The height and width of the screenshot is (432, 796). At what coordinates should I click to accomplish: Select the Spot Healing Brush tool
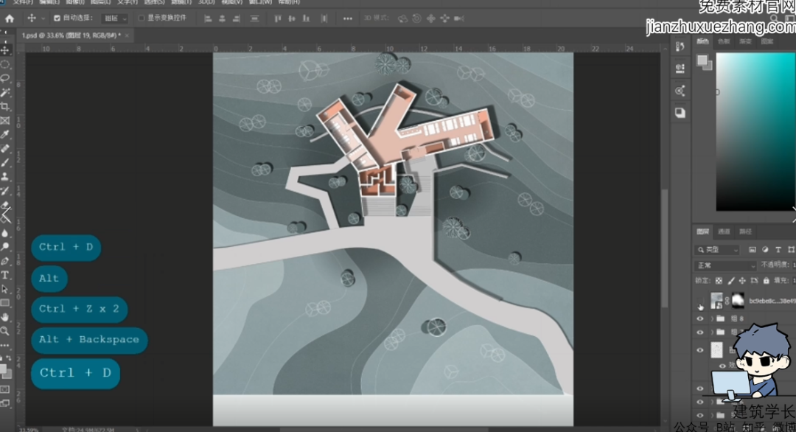pos(5,149)
